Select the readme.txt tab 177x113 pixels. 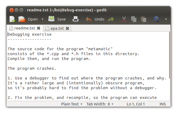(x=24, y=28)
